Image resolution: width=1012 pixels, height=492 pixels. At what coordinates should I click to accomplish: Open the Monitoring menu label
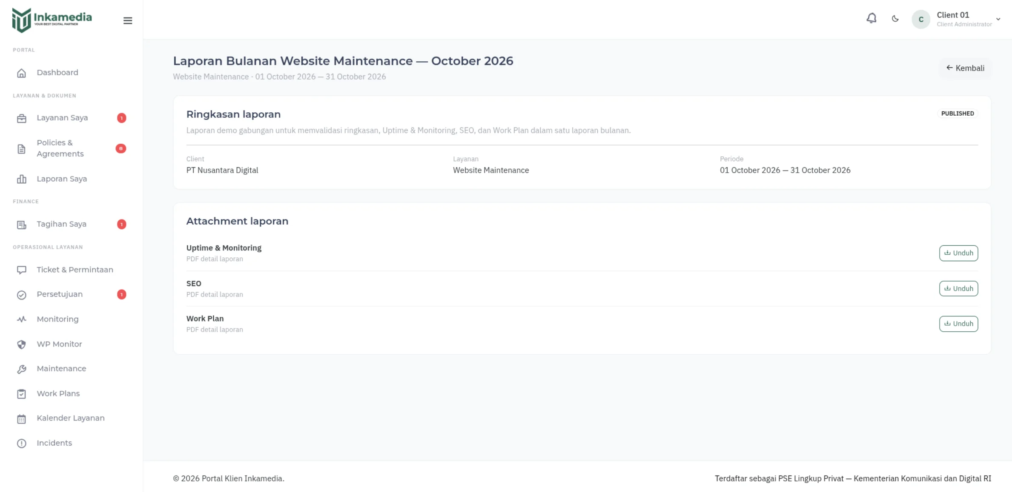[x=57, y=319]
